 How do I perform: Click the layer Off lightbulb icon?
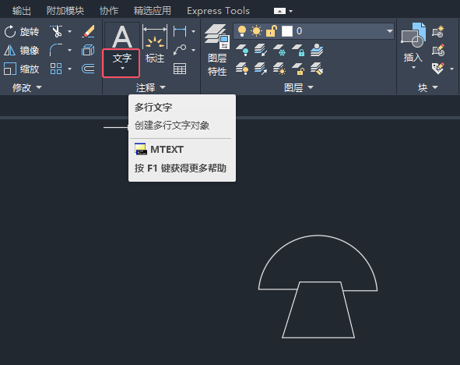(242, 50)
